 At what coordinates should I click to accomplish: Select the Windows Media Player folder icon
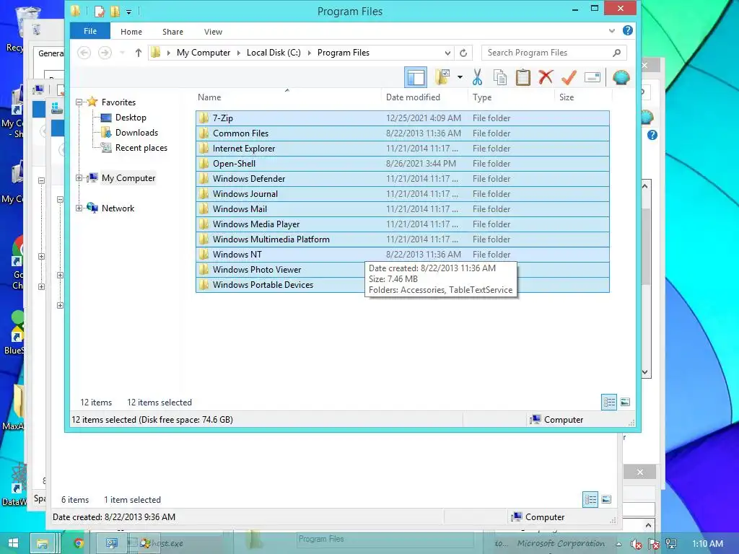[x=204, y=224]
